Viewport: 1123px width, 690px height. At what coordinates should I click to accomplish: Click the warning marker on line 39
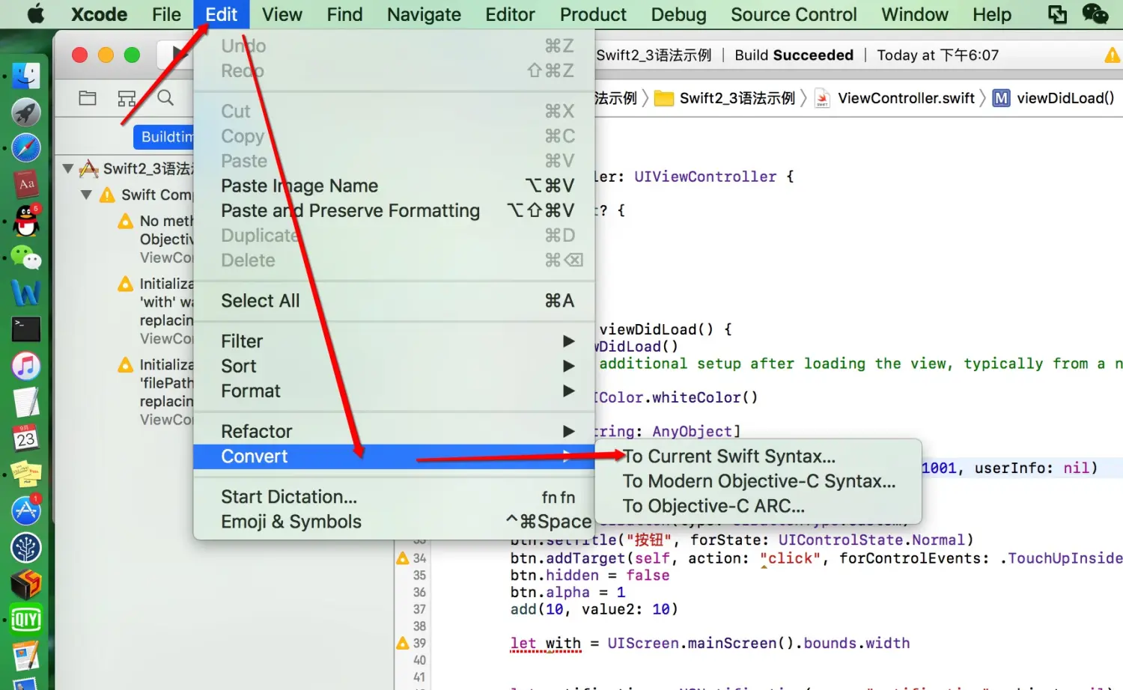[403, 643]
